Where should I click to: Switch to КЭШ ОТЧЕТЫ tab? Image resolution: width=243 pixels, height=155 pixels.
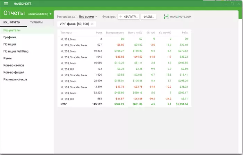12,22
